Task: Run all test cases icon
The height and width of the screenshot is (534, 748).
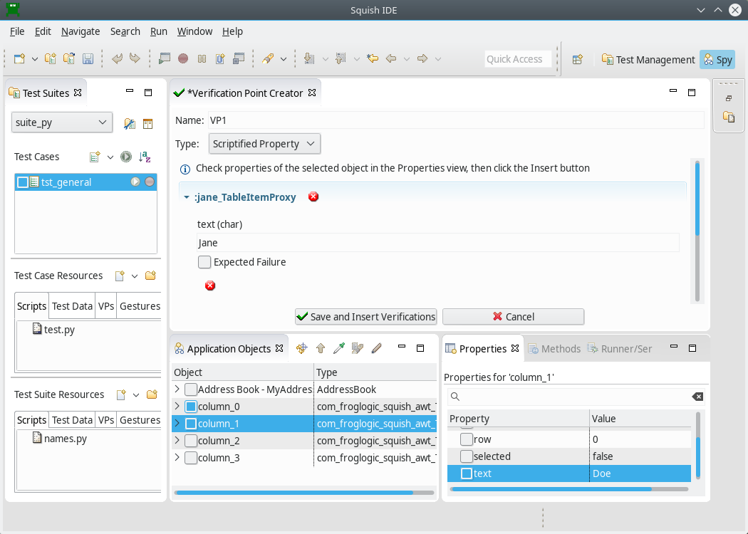Action: pos(126,157)
